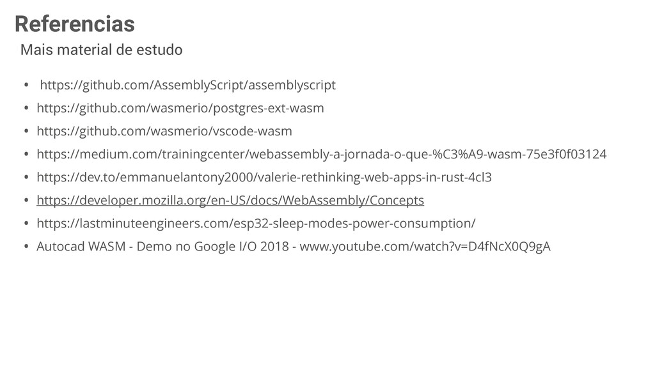This screenshot has width=655, height=368.
Task: Open the Medium trainingcenter webassembly article link
Action: pos(321,154)
